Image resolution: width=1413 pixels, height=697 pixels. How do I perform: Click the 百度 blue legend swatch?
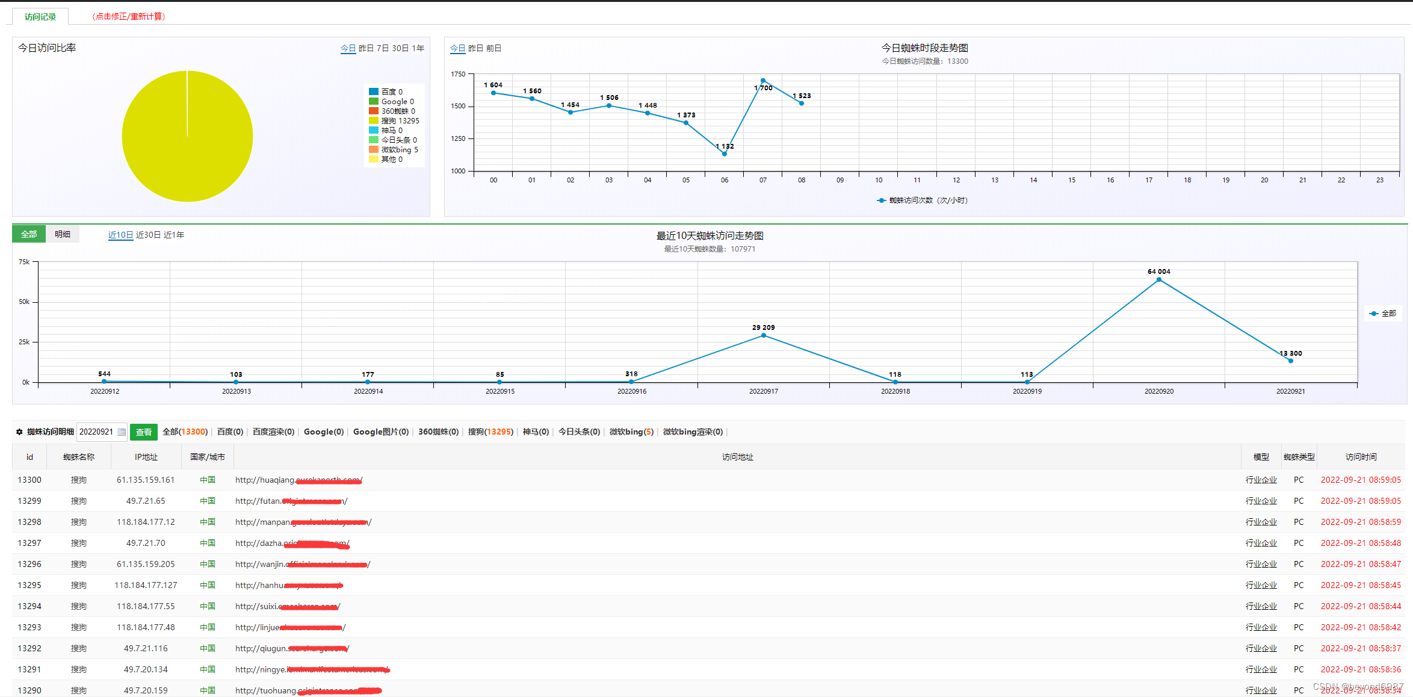pyautogui.click(x=374, y=91)
